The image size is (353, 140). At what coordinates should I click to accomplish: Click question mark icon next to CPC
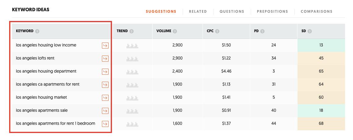click(217, 31)
